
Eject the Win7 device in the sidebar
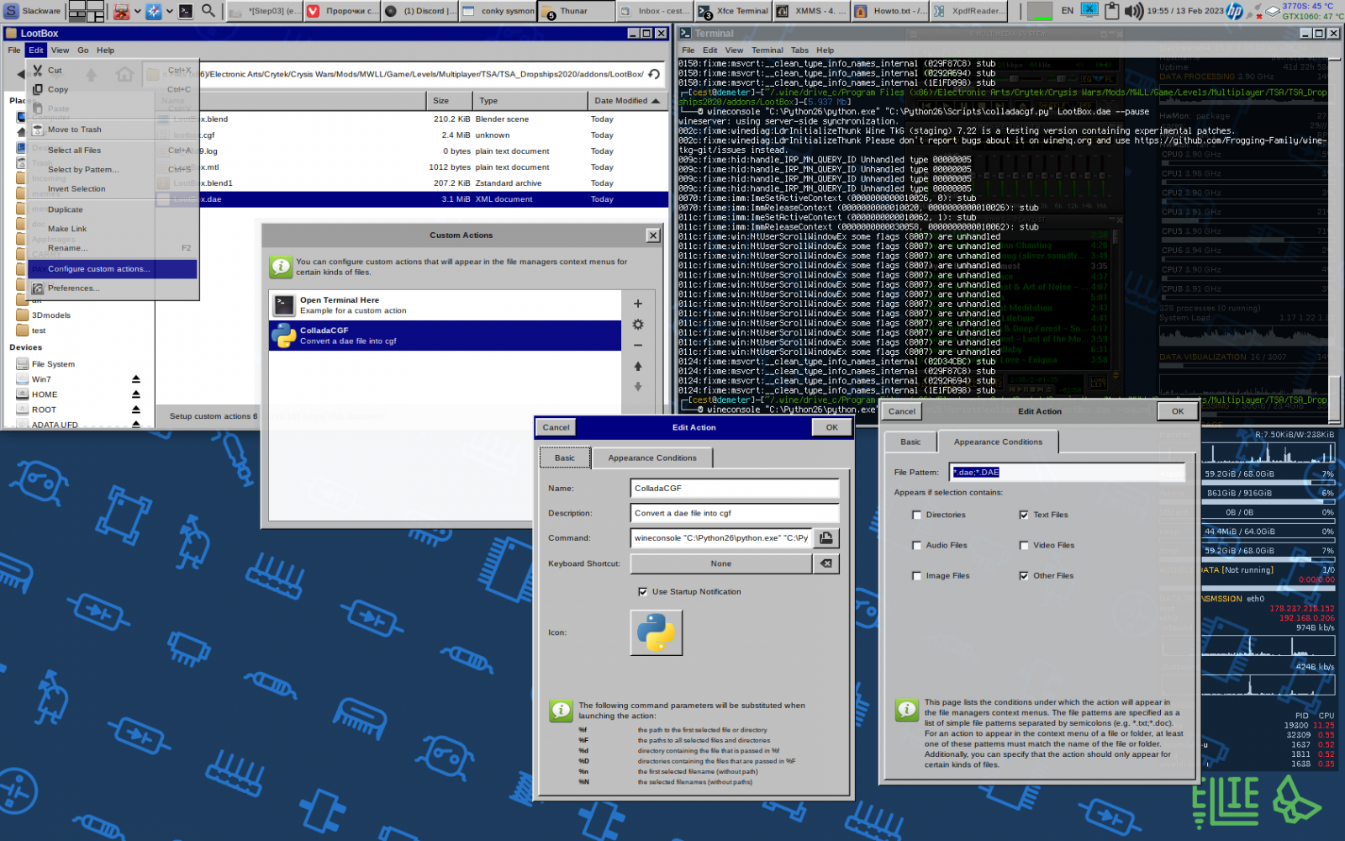tap(136, 379)
